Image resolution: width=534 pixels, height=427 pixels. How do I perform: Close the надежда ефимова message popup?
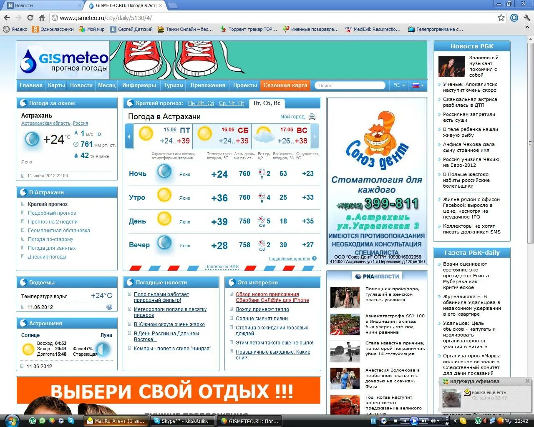tap(527, 381)
